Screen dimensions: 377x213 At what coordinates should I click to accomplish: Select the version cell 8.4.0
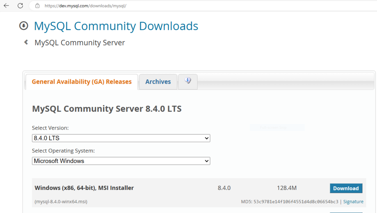click(224, 188)
